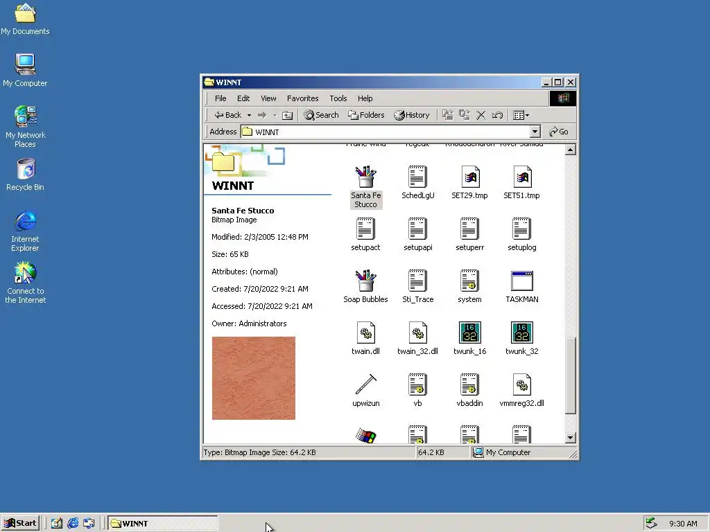Launch Outlook Express from quick launch
Image resolution: width=710 pixels, height=532 pixels.
coord(89,524)
